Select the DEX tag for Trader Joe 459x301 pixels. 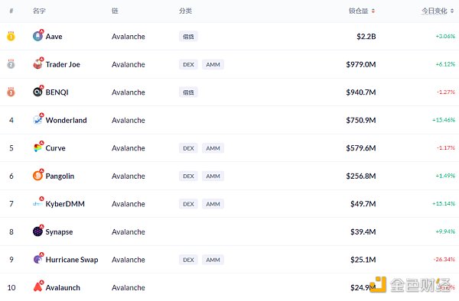188,65
